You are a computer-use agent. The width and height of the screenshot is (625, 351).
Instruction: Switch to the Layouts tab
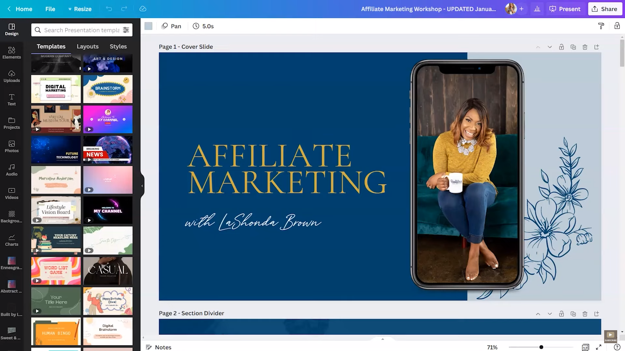(88, 46)
